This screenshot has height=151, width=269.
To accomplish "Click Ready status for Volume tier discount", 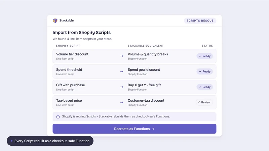I will point(205,56).
